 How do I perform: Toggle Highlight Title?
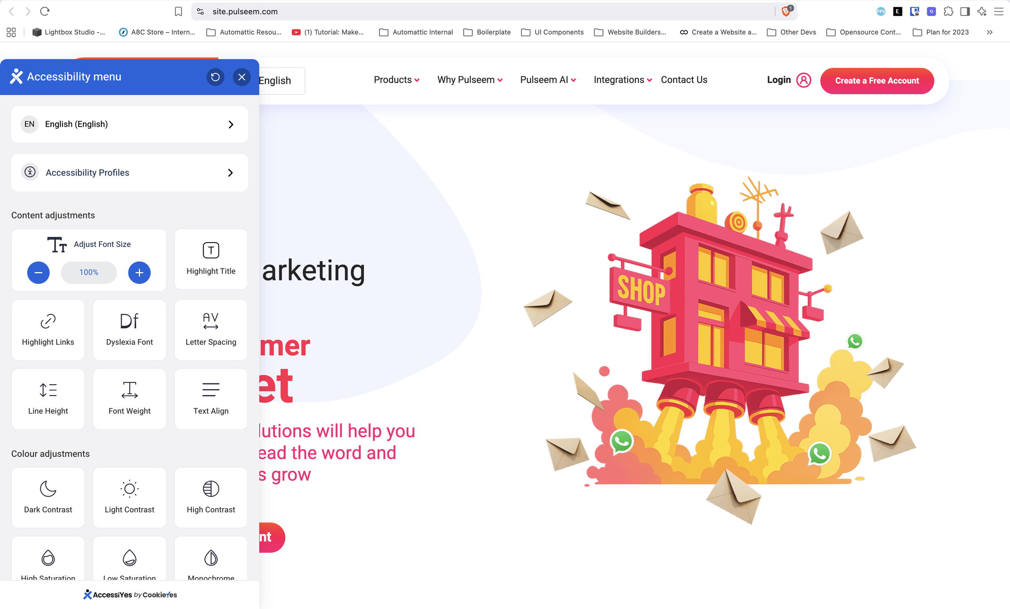[x=211, y=259]
